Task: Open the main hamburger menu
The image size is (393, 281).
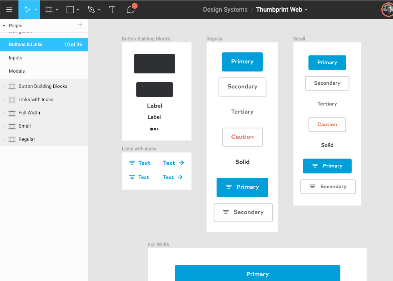Action: click(9, 9)
